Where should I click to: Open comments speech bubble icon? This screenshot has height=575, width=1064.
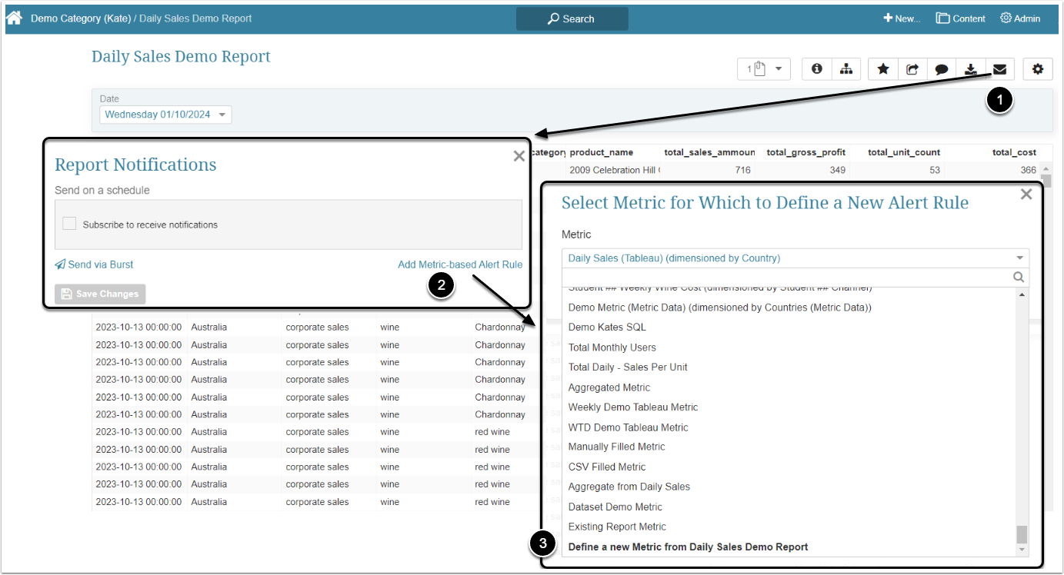[x=941, y=69]
